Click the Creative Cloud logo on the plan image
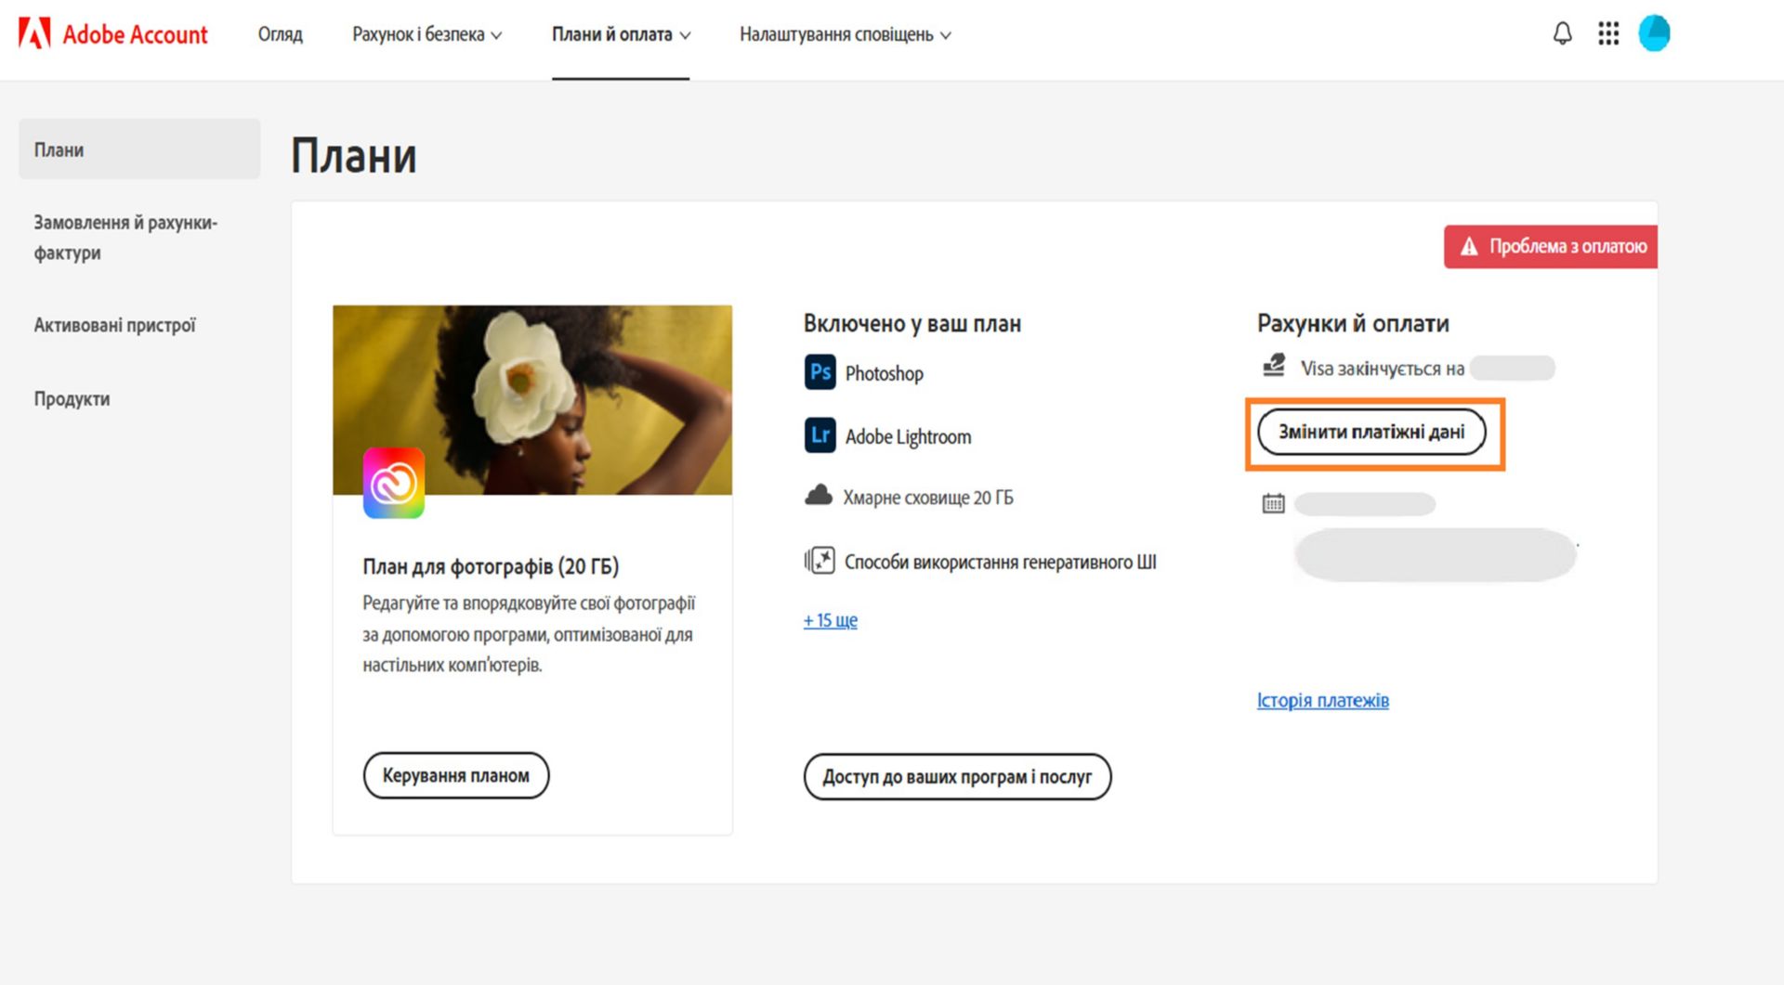 [394, 482]
